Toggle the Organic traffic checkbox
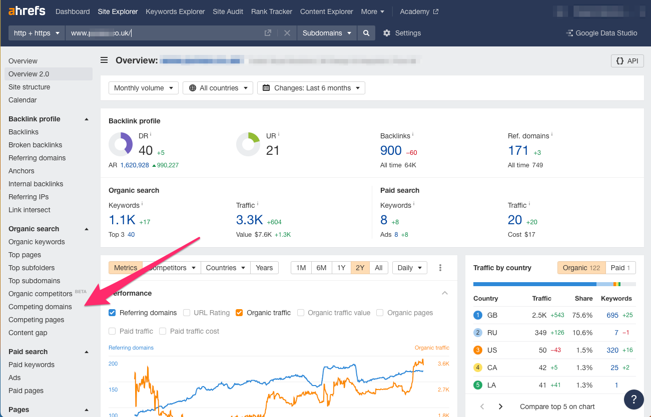The width and height of the screenshot is (651, 417). pyautogui.click(x=239, y=313)
